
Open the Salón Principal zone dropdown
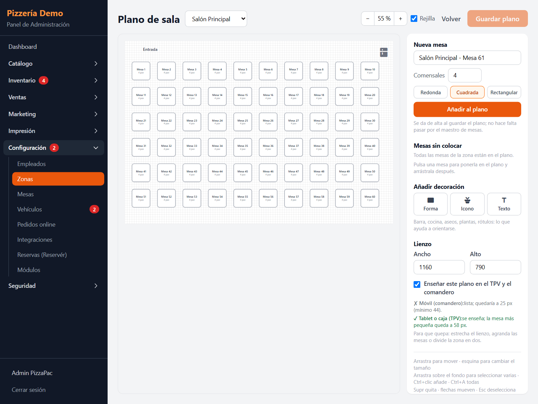pos(216,19)
